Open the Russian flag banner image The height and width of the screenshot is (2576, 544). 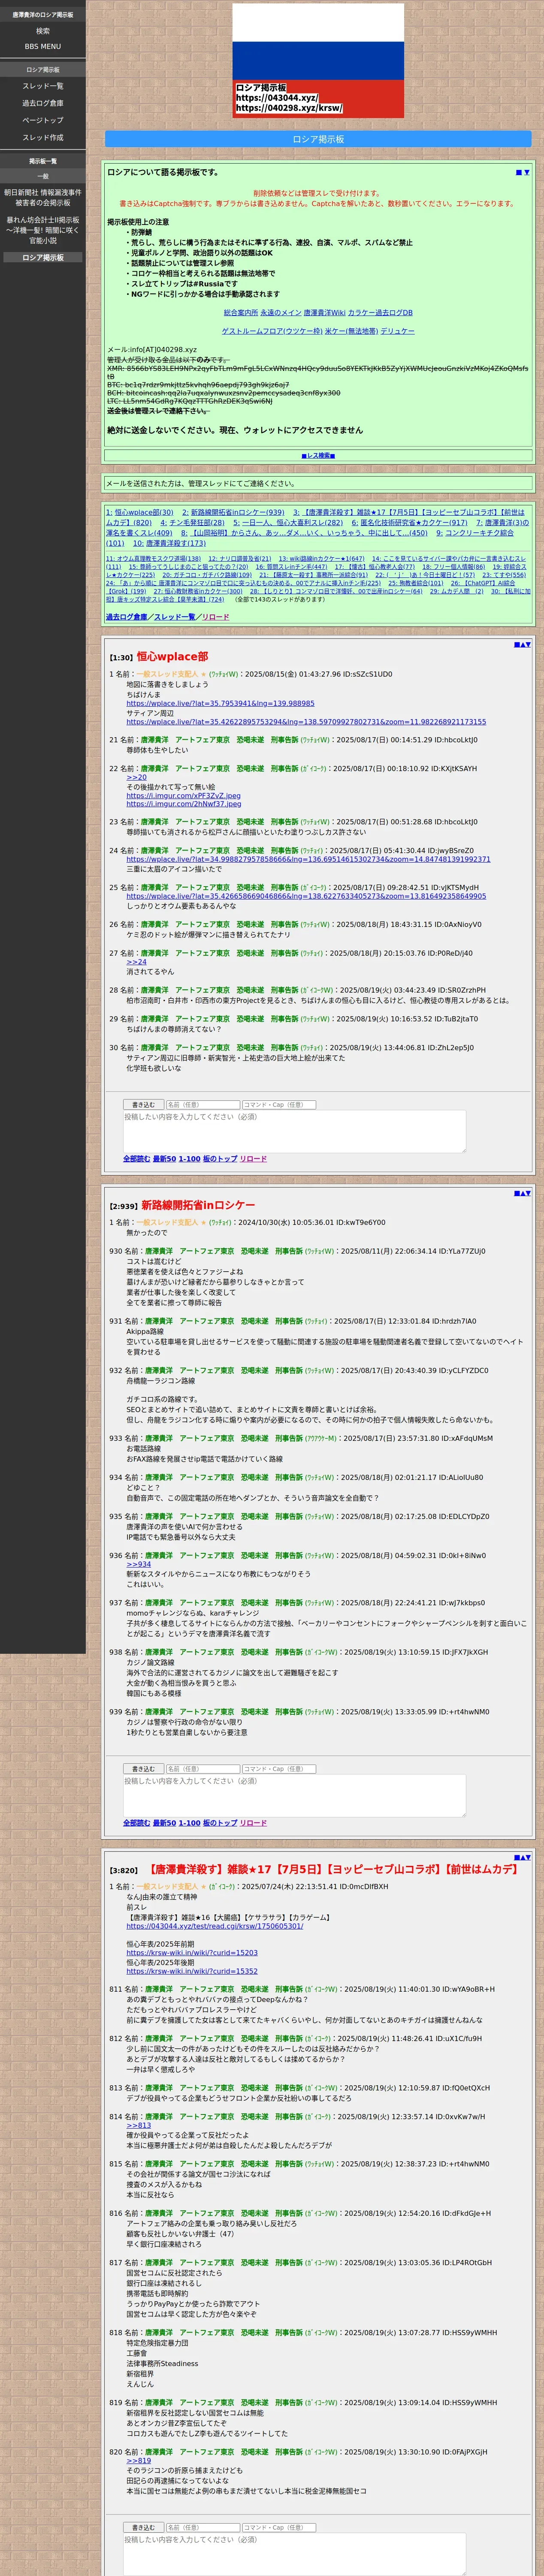tap(318, 61)
